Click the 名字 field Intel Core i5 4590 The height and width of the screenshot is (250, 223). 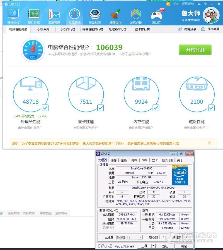(x=142, y=168)
